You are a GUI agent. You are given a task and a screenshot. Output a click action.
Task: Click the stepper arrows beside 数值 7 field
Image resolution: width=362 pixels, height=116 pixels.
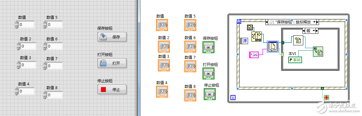(x=45, y=66)
